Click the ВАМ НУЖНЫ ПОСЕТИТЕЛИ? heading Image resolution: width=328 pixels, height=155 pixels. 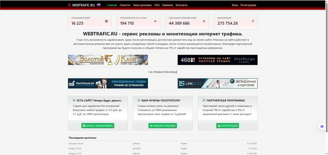161,100
